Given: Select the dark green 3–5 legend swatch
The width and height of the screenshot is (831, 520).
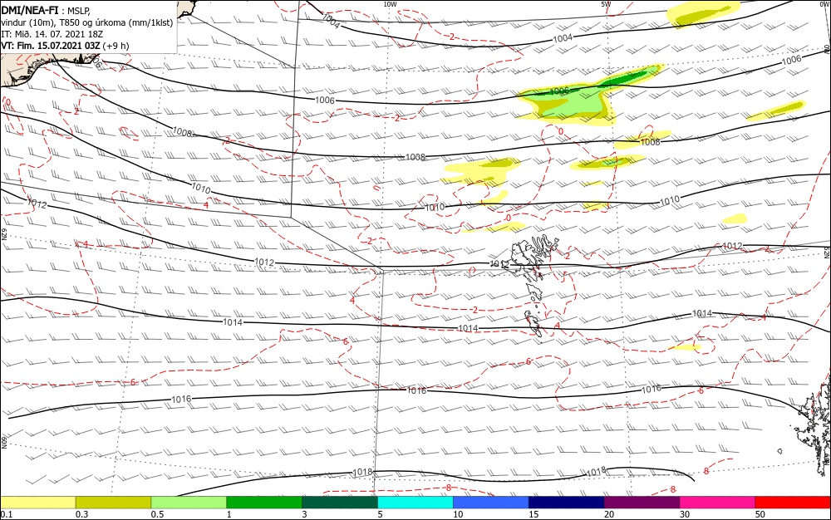Looking at the screenshot, I should point(340,503).
